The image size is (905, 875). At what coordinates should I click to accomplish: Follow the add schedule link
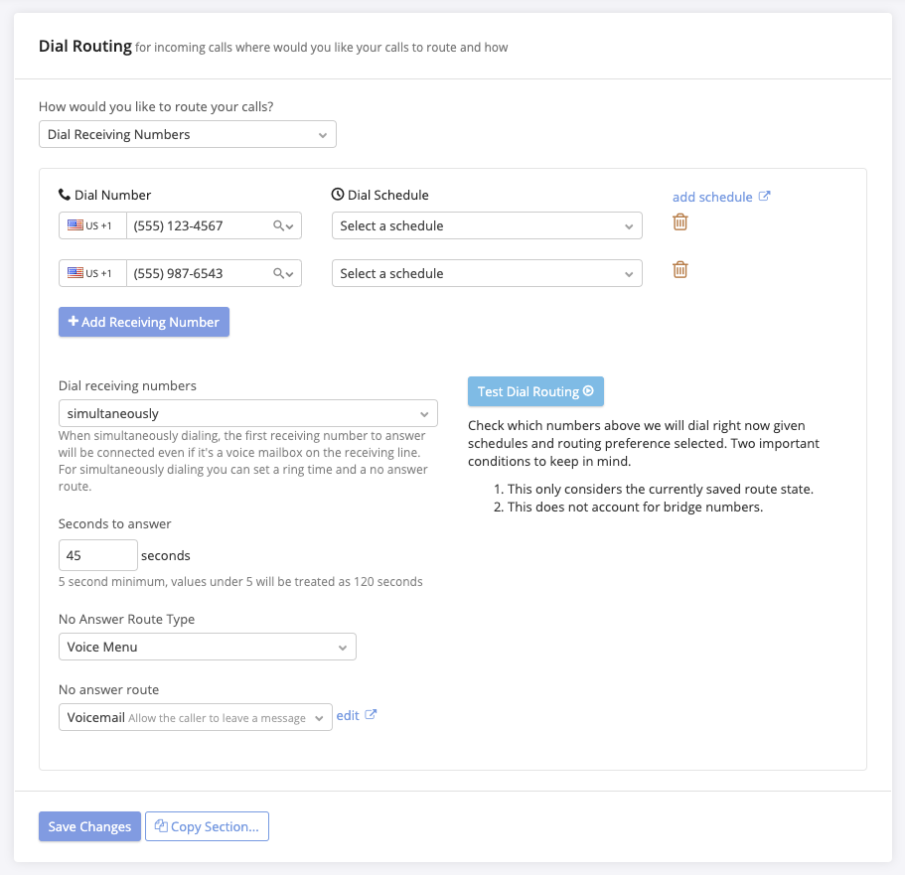coord(711,197)
